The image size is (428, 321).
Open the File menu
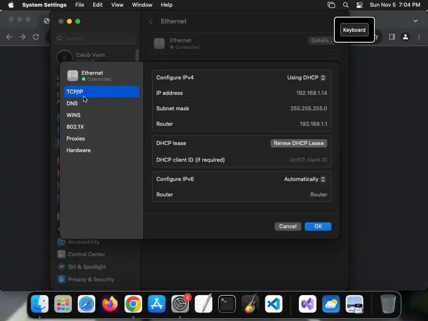click(80, 5)
